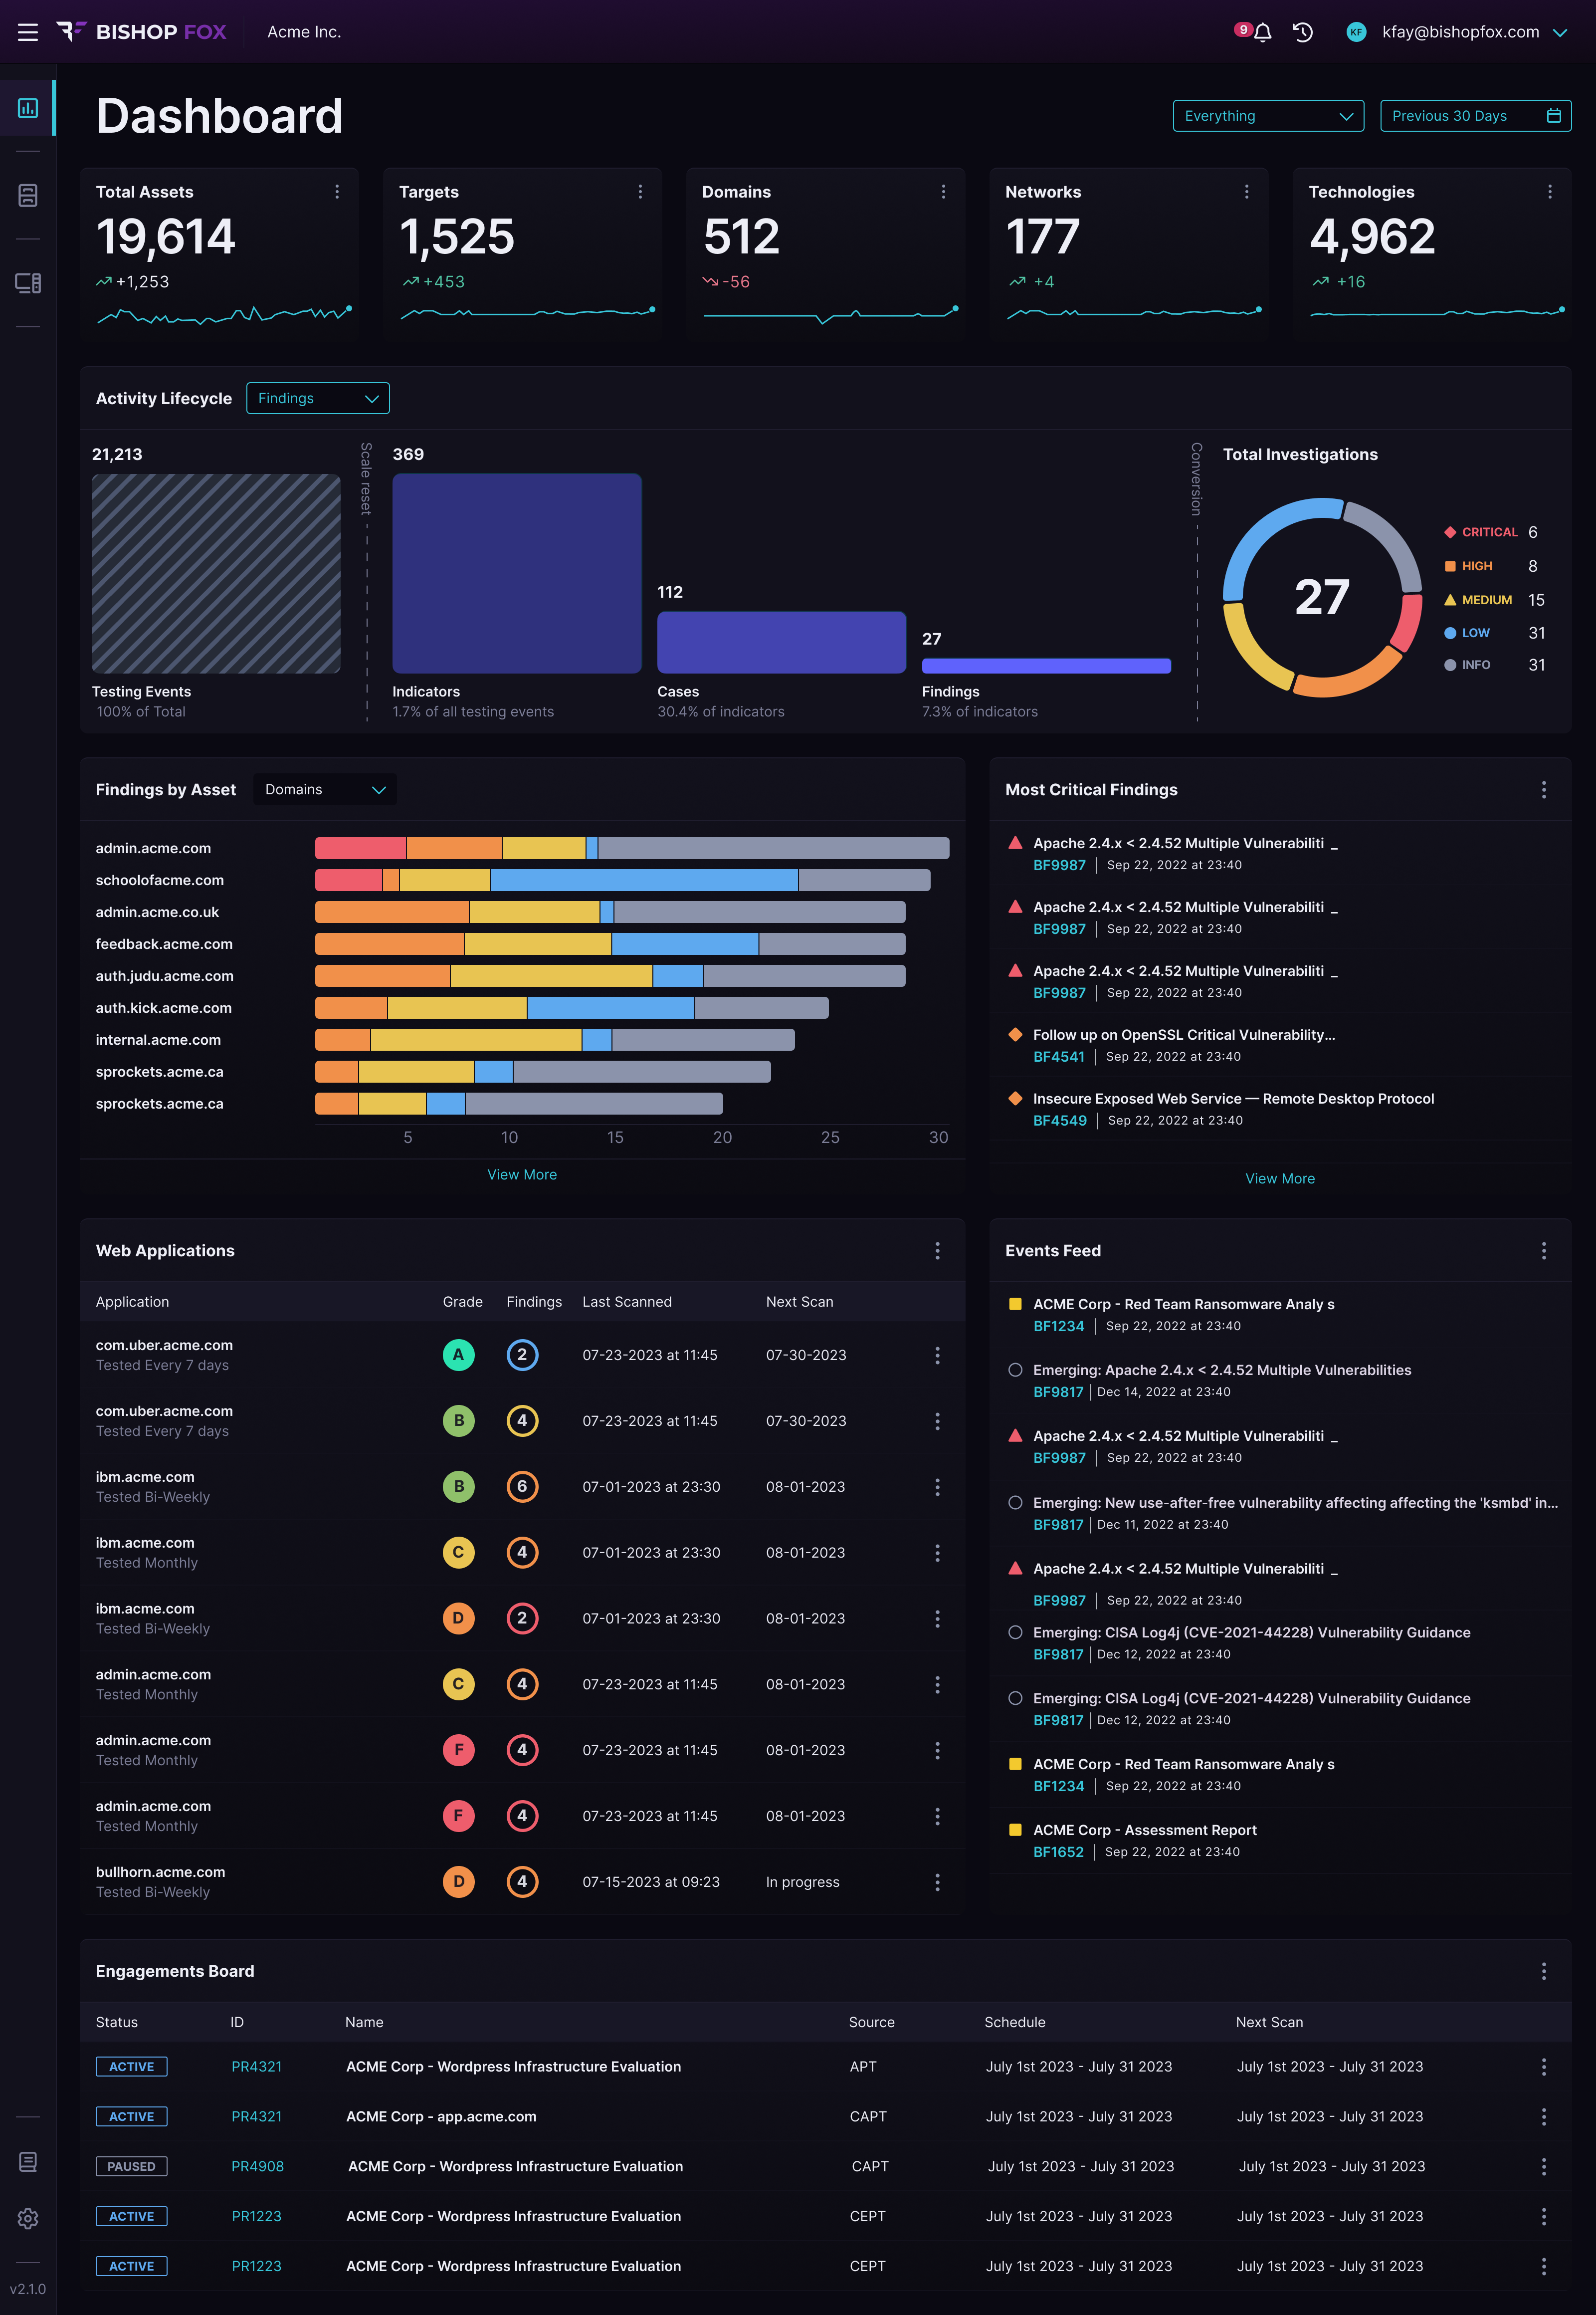Open Most Critical Findings options menu

coord(1544,789)
